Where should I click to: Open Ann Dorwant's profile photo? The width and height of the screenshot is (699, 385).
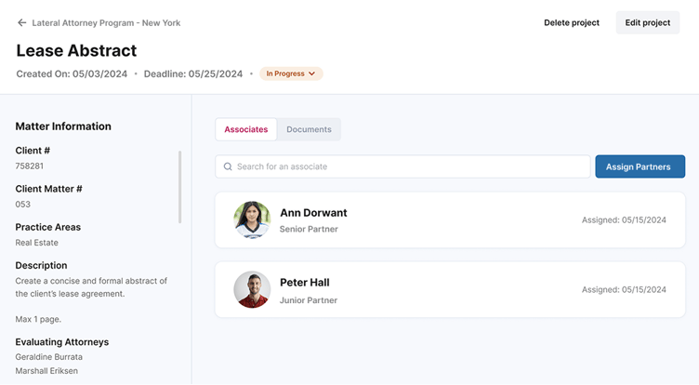coord(252,220)
